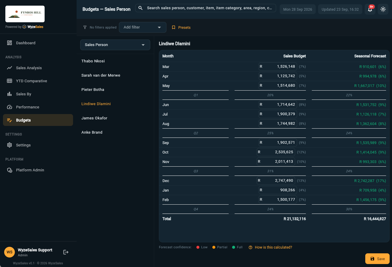The height and width of the screenshot is (267, 392).
Task: Click the logout icon beside WyzeSales Support
Action: coord(66,252)
